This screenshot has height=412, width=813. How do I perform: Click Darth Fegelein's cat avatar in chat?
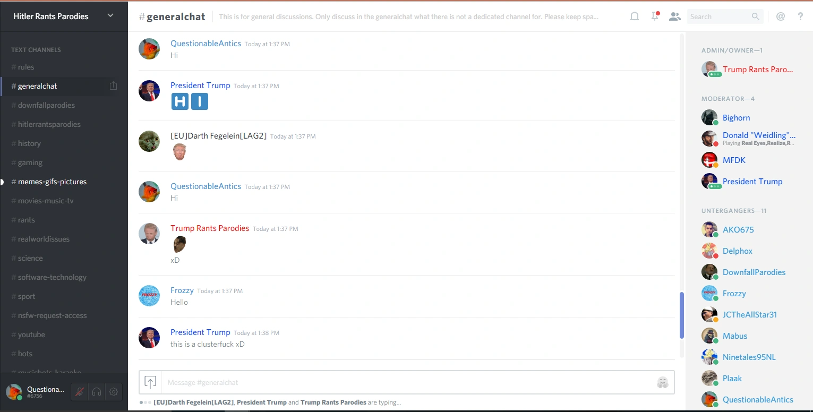click(x=149, y=141)
